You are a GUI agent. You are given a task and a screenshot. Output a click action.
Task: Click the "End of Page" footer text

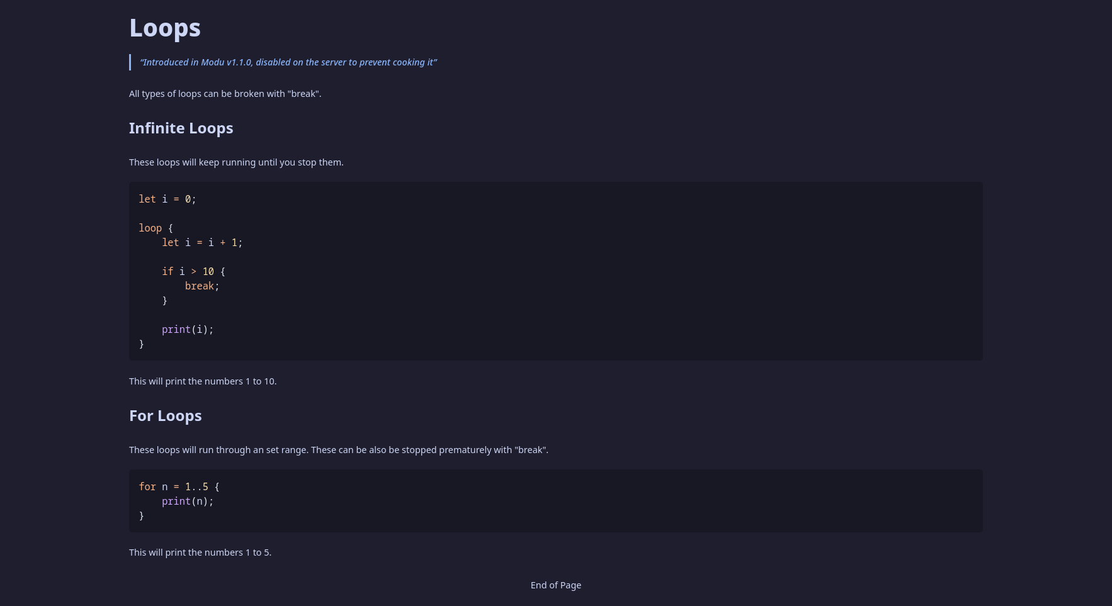click(x=555, y=585)
